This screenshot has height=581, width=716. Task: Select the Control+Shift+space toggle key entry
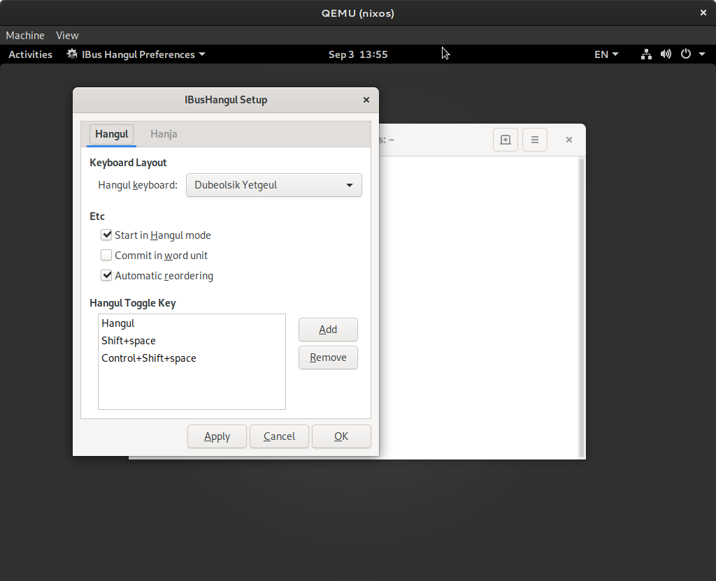[x=192, y=358]
